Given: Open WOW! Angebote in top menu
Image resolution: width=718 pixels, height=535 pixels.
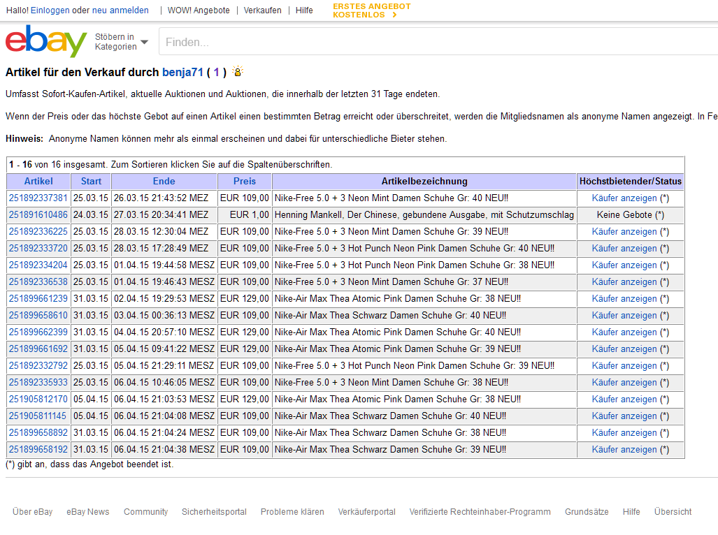Looking at the screenshot, I should click(x=199, y=10).
